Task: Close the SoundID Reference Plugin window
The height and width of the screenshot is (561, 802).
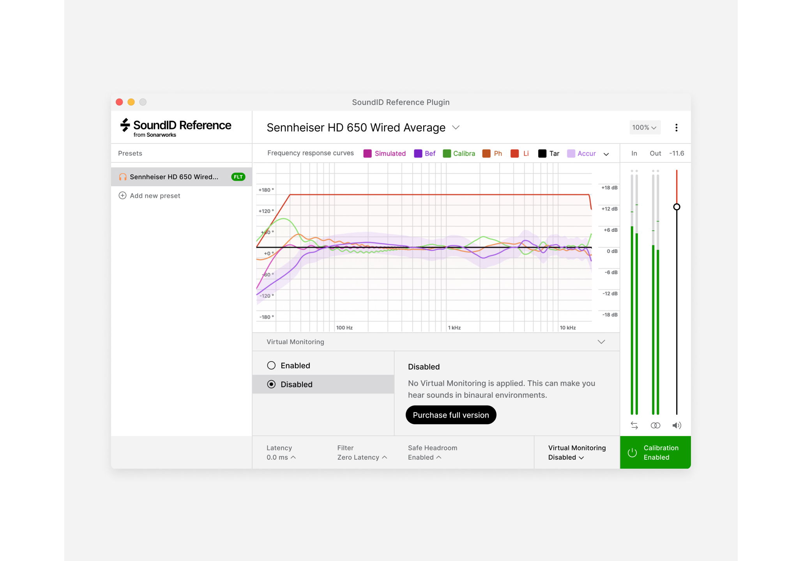Action: (120, 102)
